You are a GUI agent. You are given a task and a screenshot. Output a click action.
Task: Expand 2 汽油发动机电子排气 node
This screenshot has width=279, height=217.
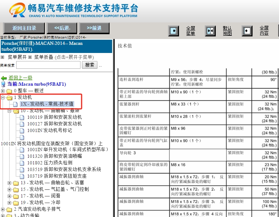click(x=3, y=209)
